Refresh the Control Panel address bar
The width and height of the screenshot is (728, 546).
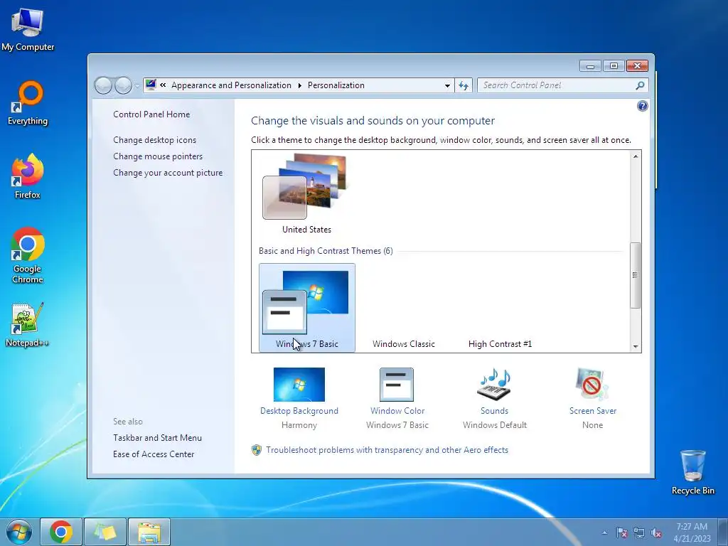pos(464,85)
